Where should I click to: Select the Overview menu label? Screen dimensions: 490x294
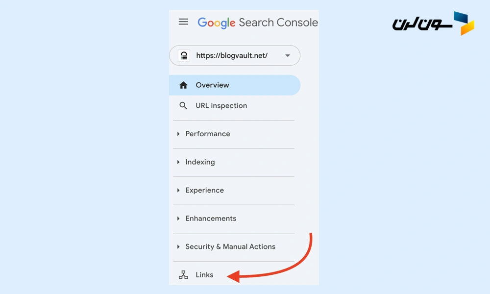[212, 85]
